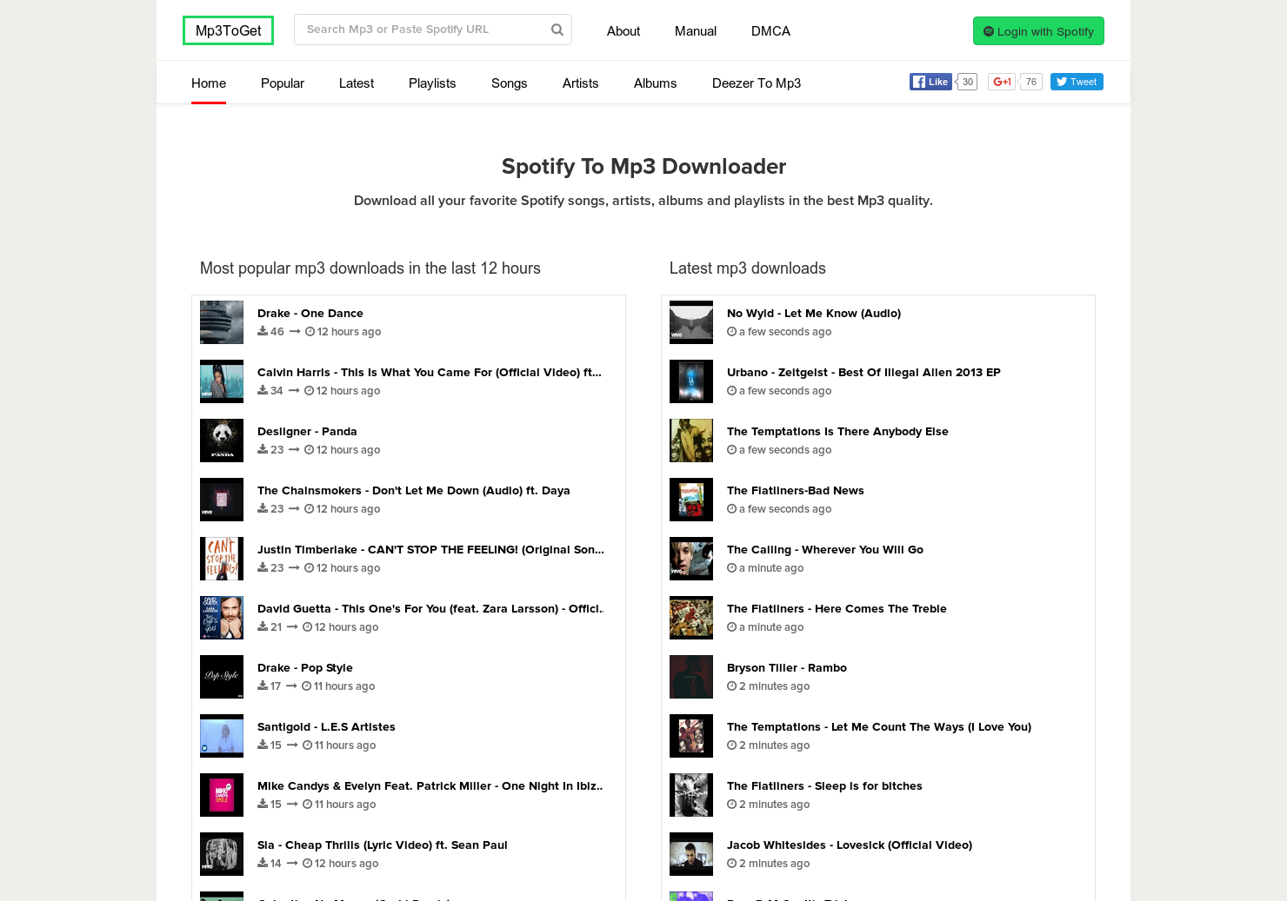Viewport: 1287px width, 901px height.
Task: Open the Playlists section
Action: pyautogui.click(x=432, y=83)
